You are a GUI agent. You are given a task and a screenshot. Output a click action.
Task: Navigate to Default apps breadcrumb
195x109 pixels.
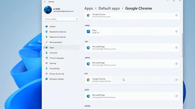point(109,8)
